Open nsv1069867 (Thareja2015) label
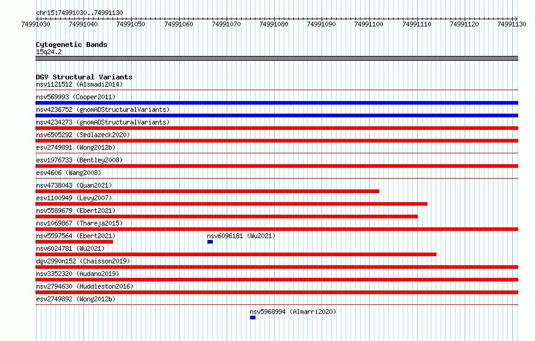The image size is (535, 341). coord(79,223)
